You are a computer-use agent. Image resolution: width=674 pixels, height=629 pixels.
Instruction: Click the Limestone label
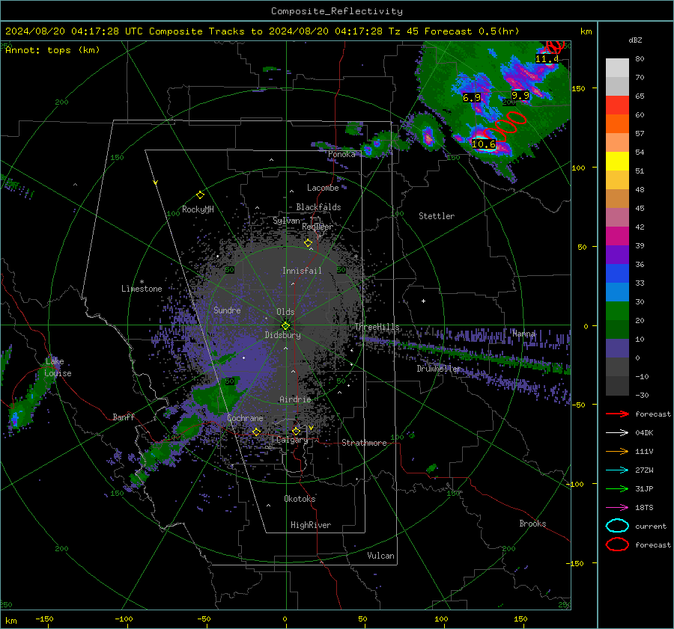[x=142, y=289]
